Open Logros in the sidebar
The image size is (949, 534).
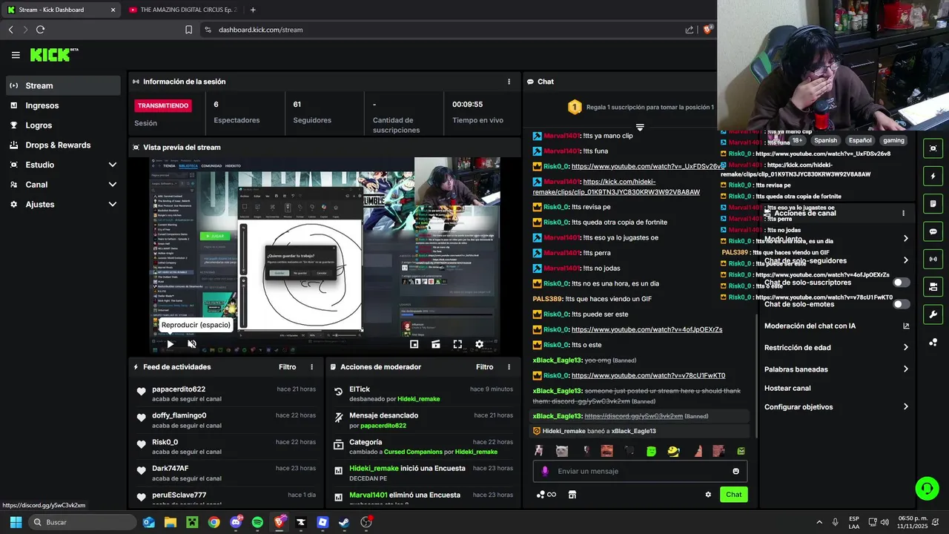tap(63, 125)
